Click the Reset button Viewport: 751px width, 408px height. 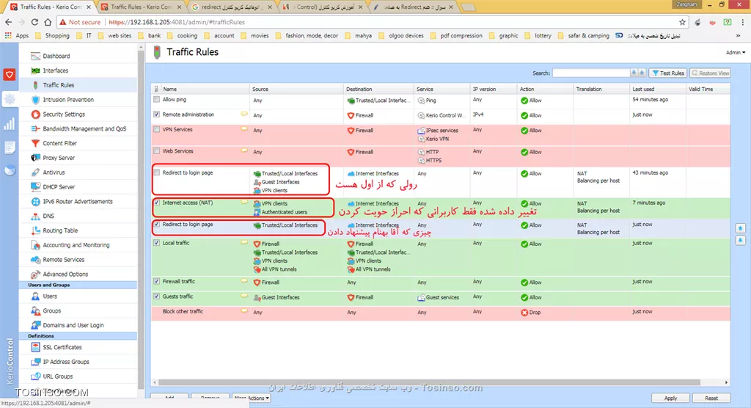coord(711,398)
